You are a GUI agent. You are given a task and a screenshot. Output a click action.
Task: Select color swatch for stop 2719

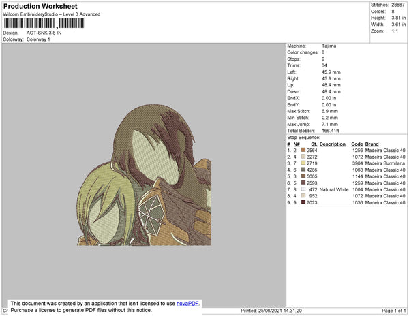303,163
